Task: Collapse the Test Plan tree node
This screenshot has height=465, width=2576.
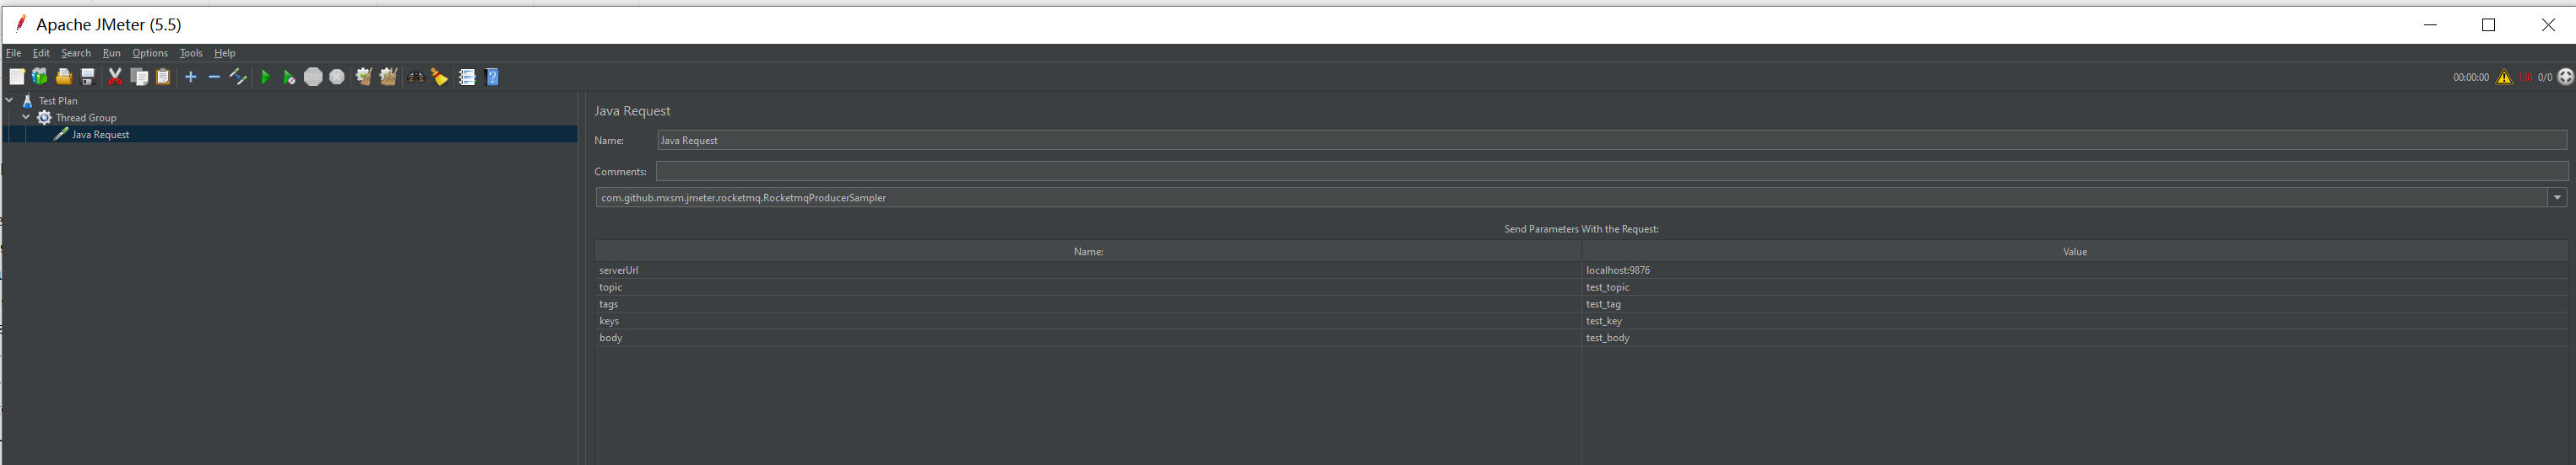Action: click(x=9, y=101)
